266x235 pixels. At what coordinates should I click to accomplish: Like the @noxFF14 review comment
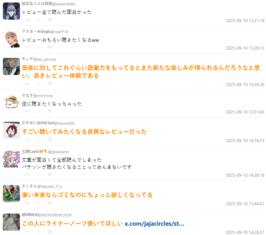pos(50,47)
